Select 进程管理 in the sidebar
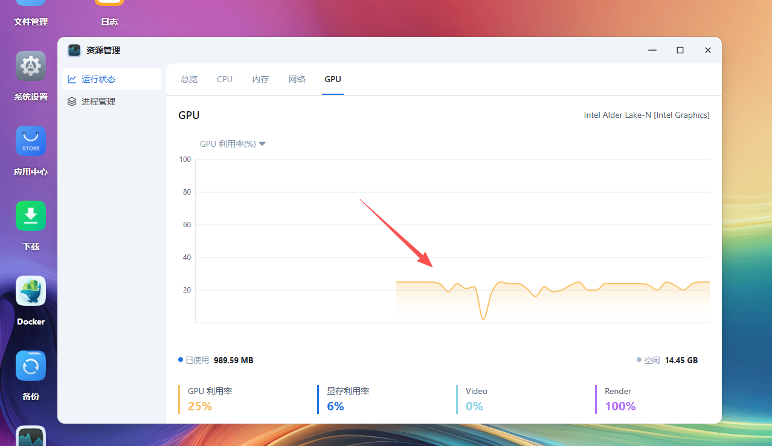This screenshot has width=772, height=446. [112, 102]
